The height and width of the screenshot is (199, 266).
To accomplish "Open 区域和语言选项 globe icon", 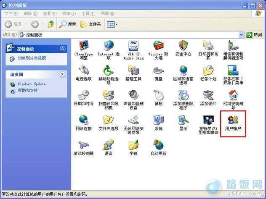I will pos(183,70).
